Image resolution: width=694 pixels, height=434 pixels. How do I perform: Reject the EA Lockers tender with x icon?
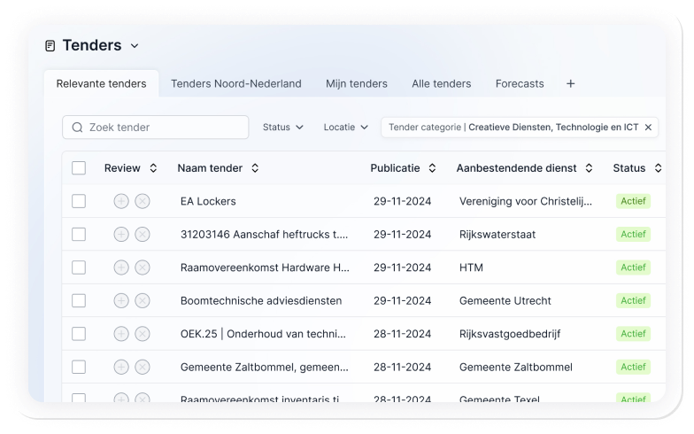pos(143,201)
